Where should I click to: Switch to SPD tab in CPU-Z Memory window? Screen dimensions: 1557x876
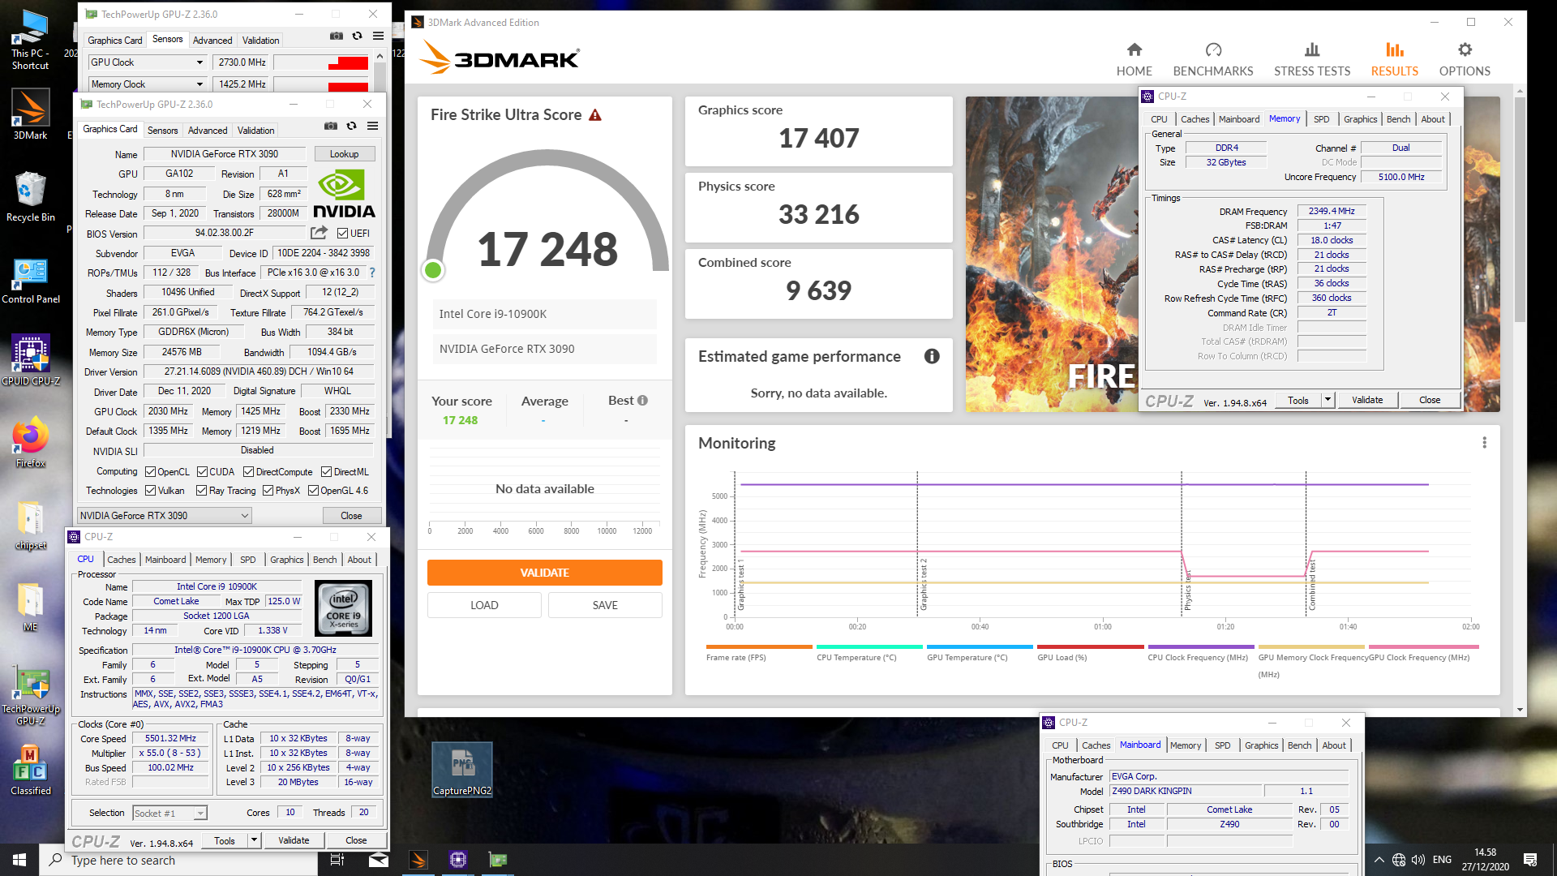tap(1321, 119)
